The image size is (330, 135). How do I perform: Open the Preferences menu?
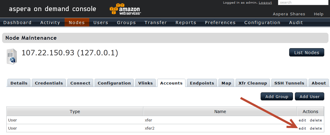point(220,23)
